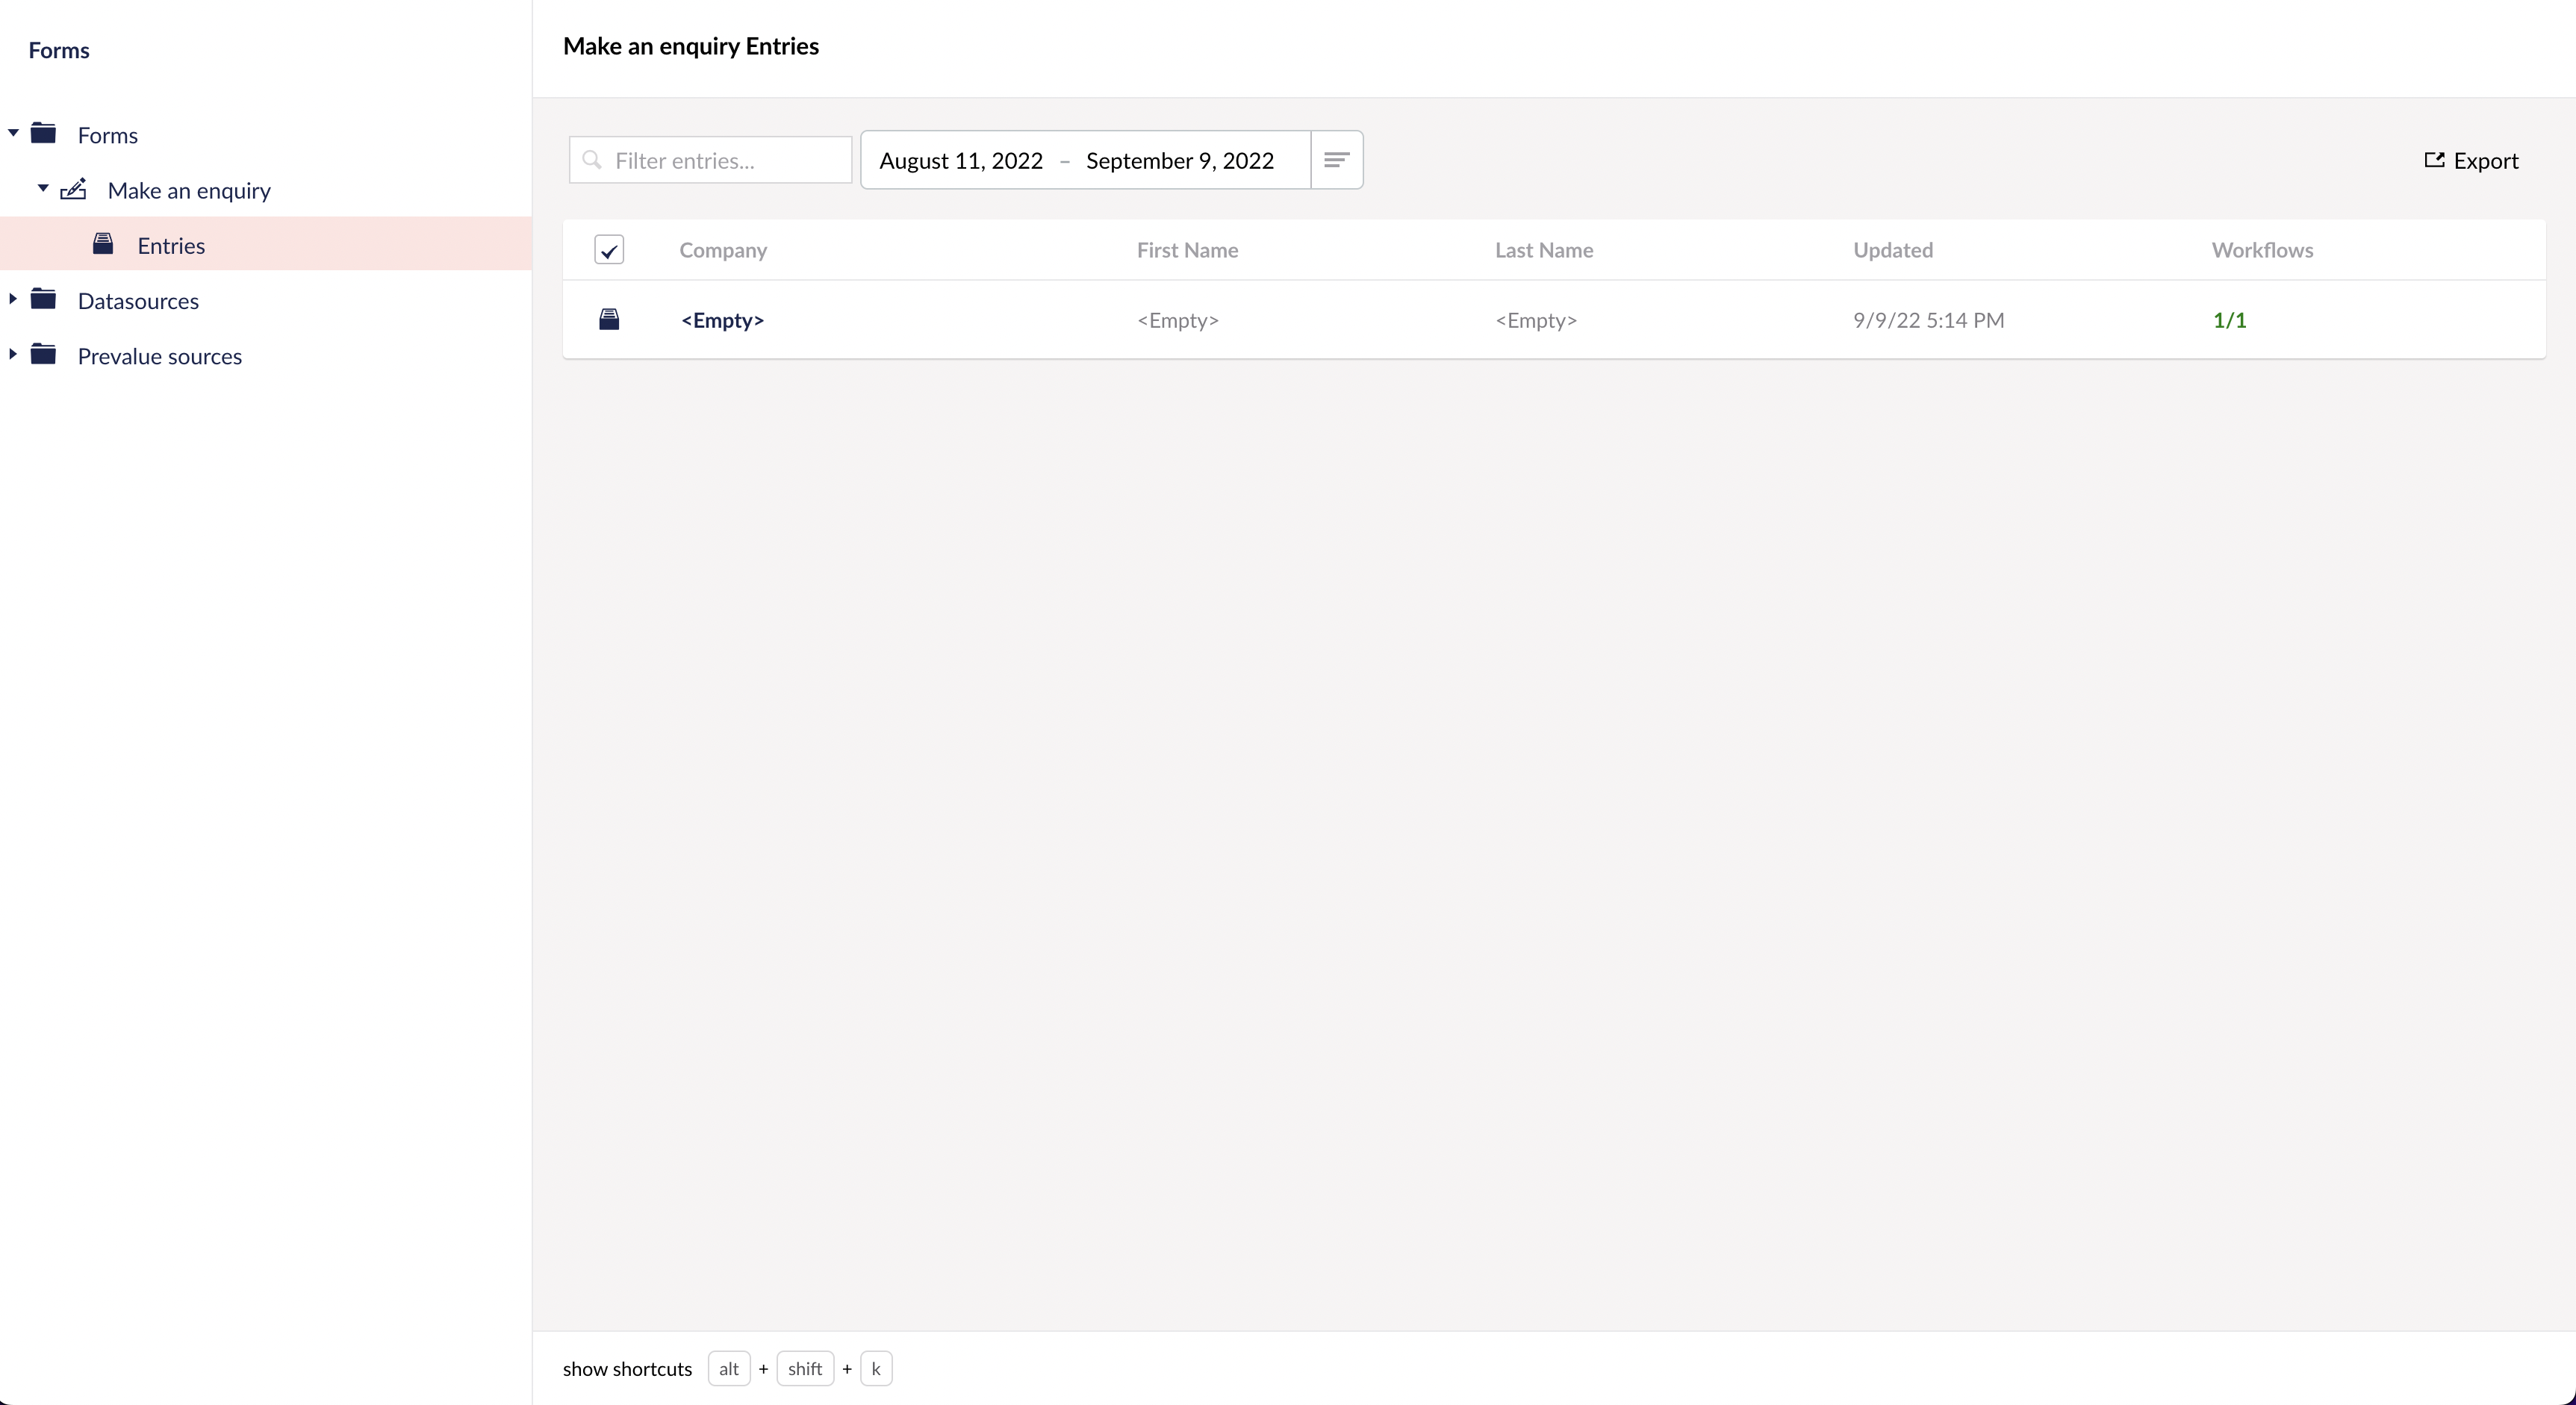Open the <Empty> company entry
Viewport: 2576px width, 1405px height.
tap(722, 320)
